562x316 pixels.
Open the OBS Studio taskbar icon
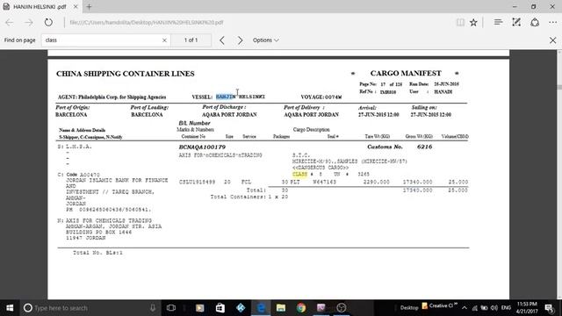click(x=342, y=308)
